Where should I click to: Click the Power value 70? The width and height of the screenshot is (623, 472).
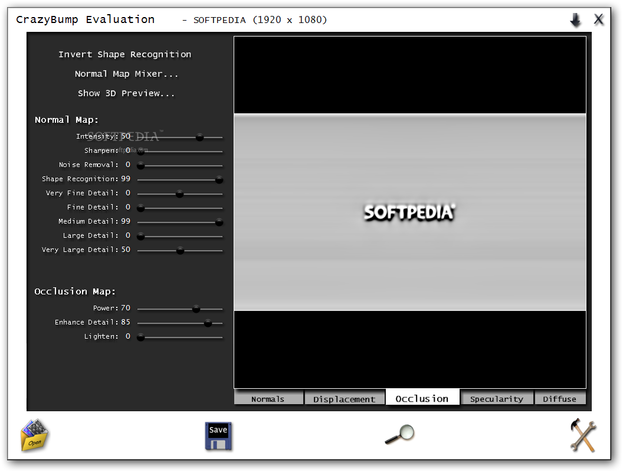[x=126, y=307]
